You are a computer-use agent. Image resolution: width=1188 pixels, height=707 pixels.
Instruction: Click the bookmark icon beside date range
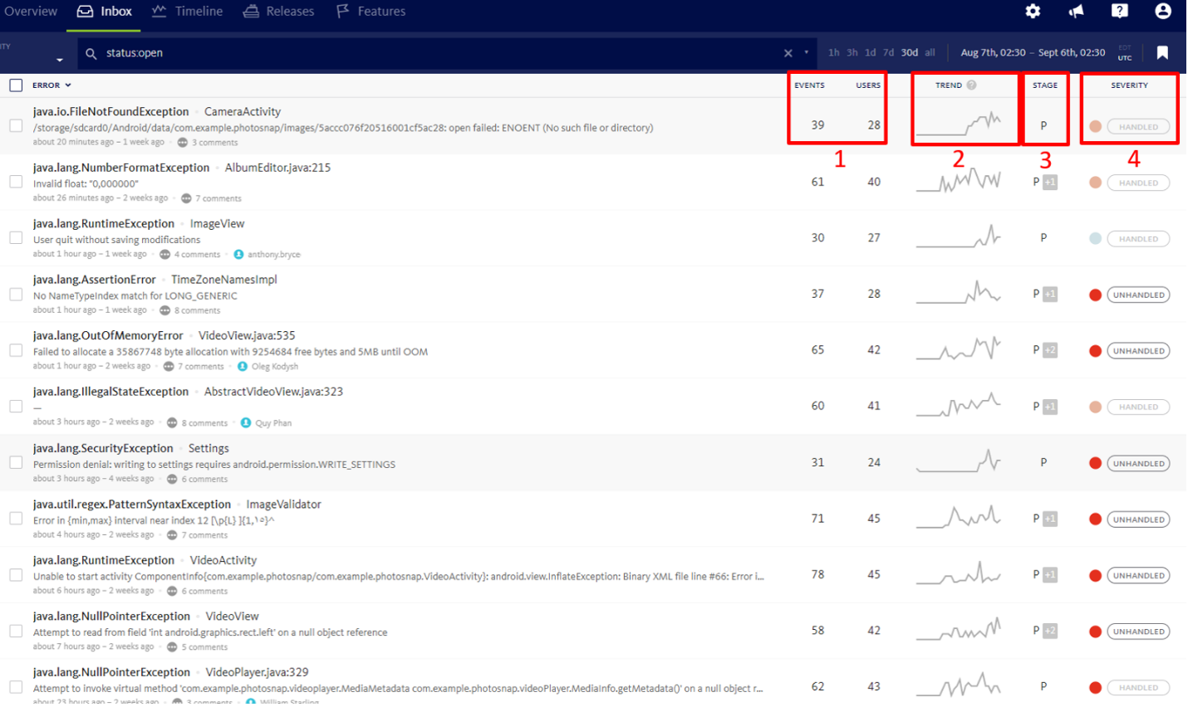1162,53
